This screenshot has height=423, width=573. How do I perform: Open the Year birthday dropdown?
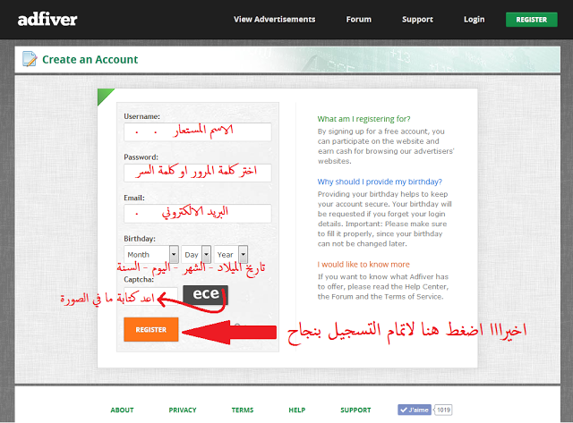pyautogui.click(x=231, y=254)
